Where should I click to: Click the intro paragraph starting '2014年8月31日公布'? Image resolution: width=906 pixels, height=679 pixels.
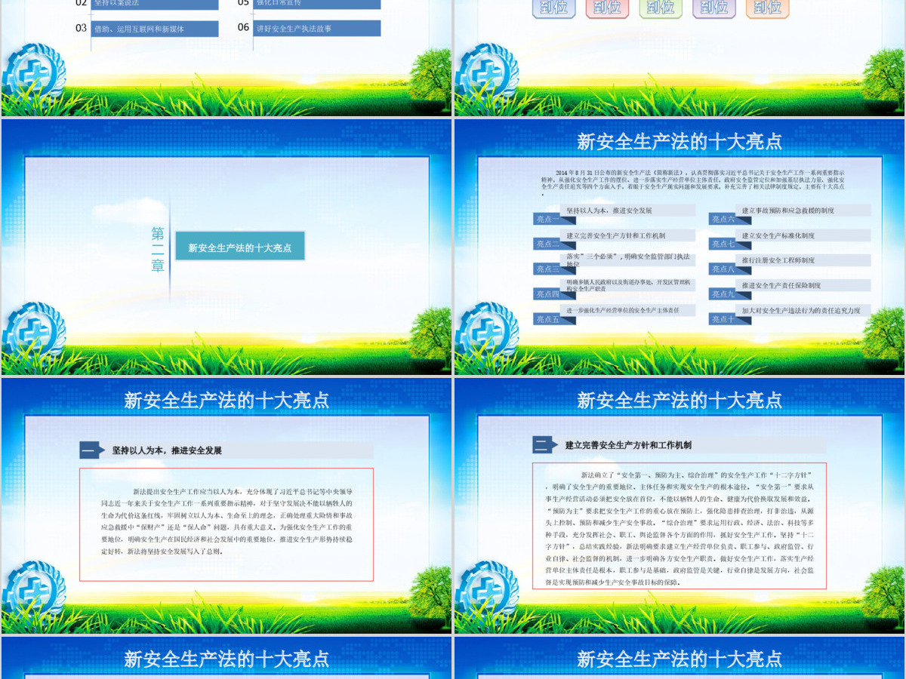pos(692,182)
